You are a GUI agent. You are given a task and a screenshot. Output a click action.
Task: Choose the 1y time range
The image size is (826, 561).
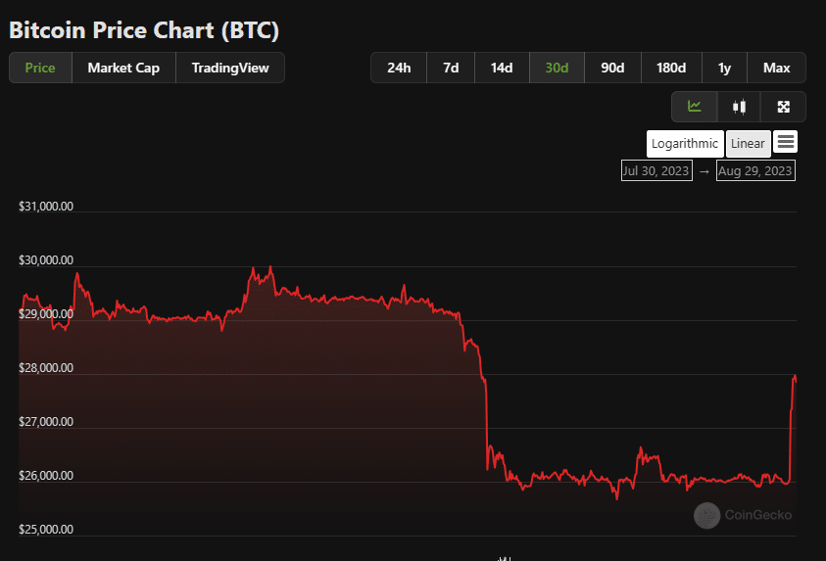click(x=724, y=68)
